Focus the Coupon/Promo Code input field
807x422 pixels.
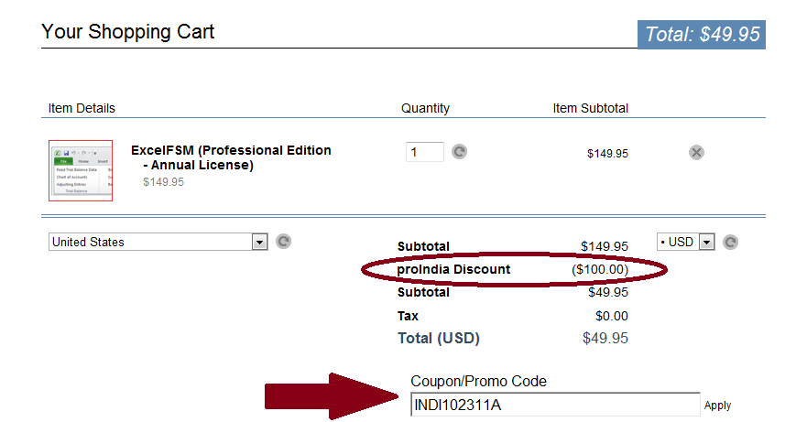[555, 405]
